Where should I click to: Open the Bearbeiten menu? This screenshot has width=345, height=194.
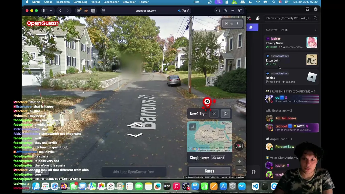(63, 2)
